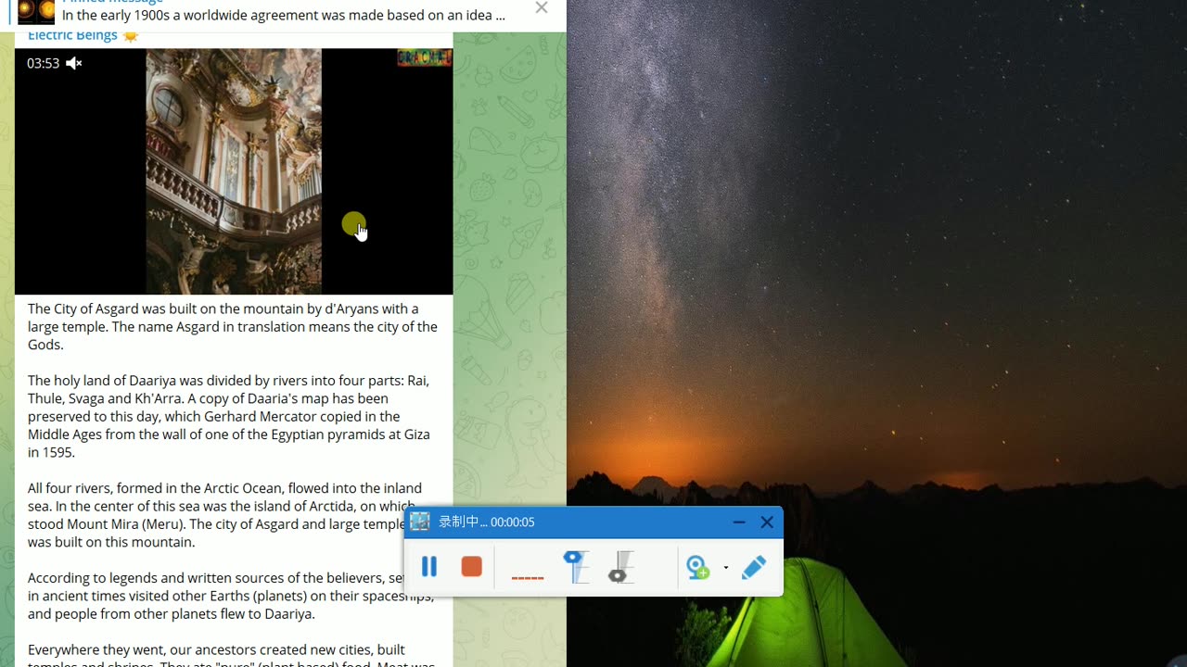Viewport: 1187px width, 667px height.
Task: Click paragraph starting 'The City of Asgard'
Action: click(x=233, y=326)
